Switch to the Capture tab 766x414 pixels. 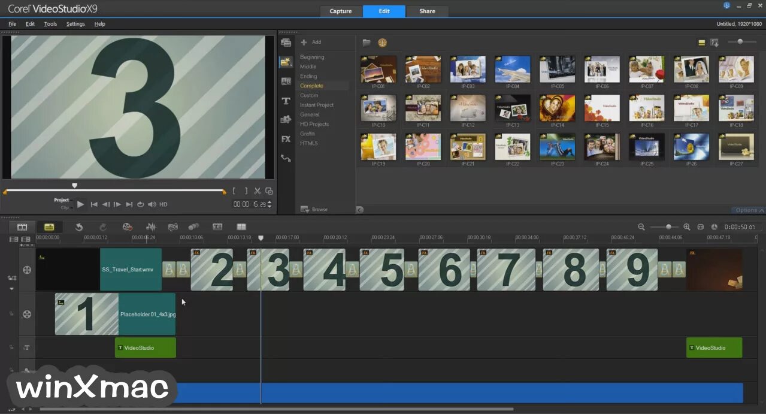(341, 11)
